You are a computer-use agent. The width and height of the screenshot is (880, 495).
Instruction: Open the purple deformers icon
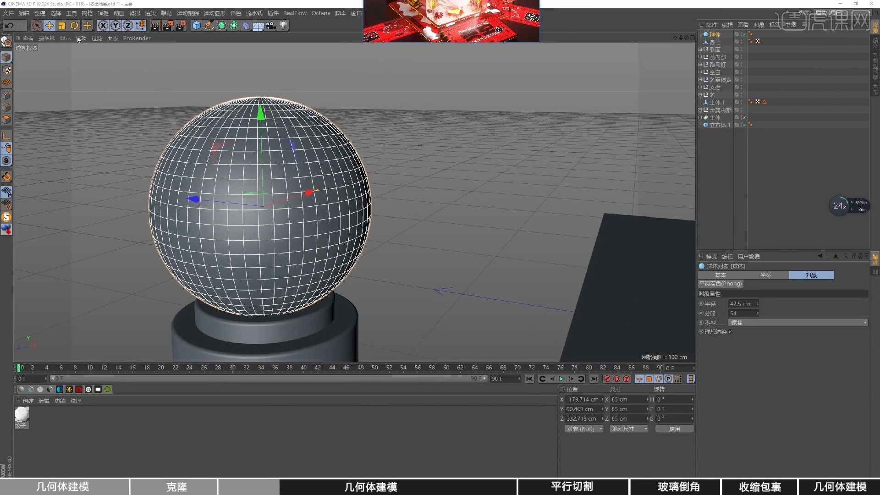[246, 26]
